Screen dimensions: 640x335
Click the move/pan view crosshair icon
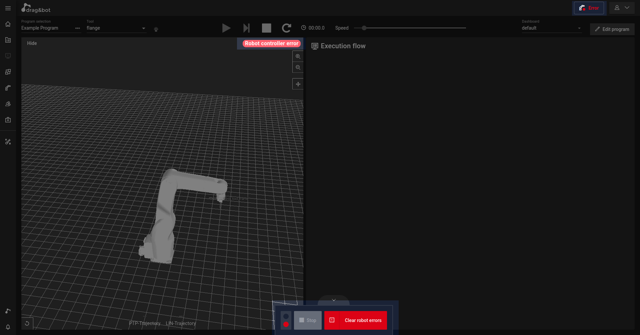pyautogui.click(x=298, y=84)
